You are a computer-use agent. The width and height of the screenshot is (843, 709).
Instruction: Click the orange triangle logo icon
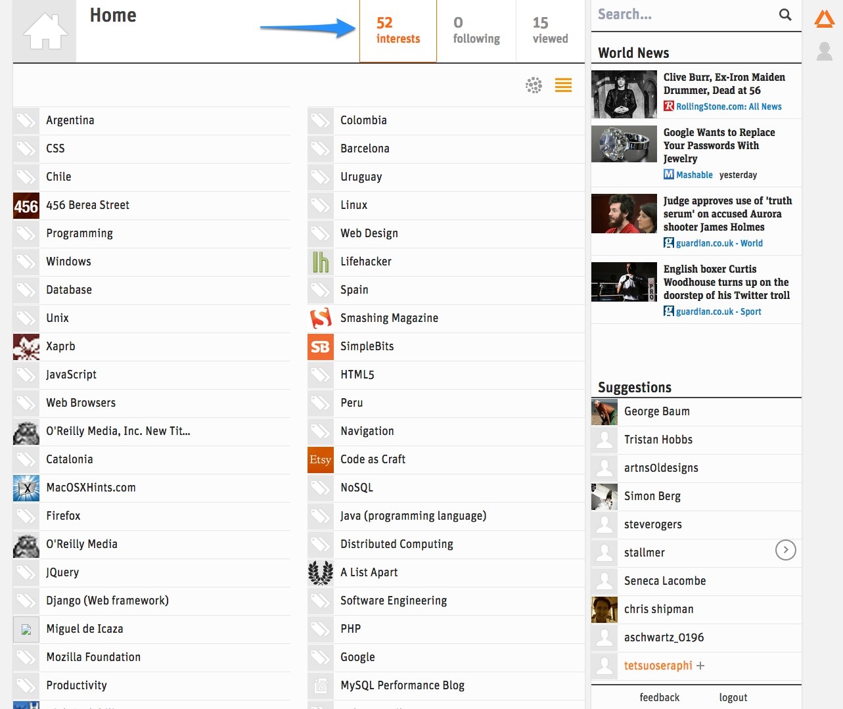point(824,18)
